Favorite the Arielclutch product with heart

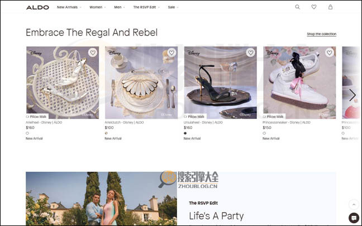click(172, 52)
